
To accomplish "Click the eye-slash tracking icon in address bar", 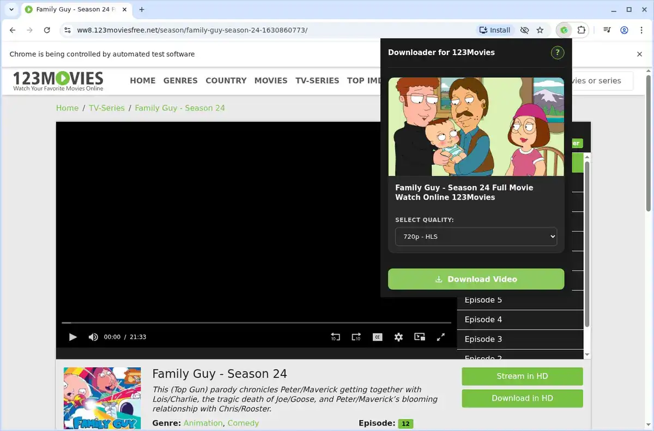I will coord(524,30).
